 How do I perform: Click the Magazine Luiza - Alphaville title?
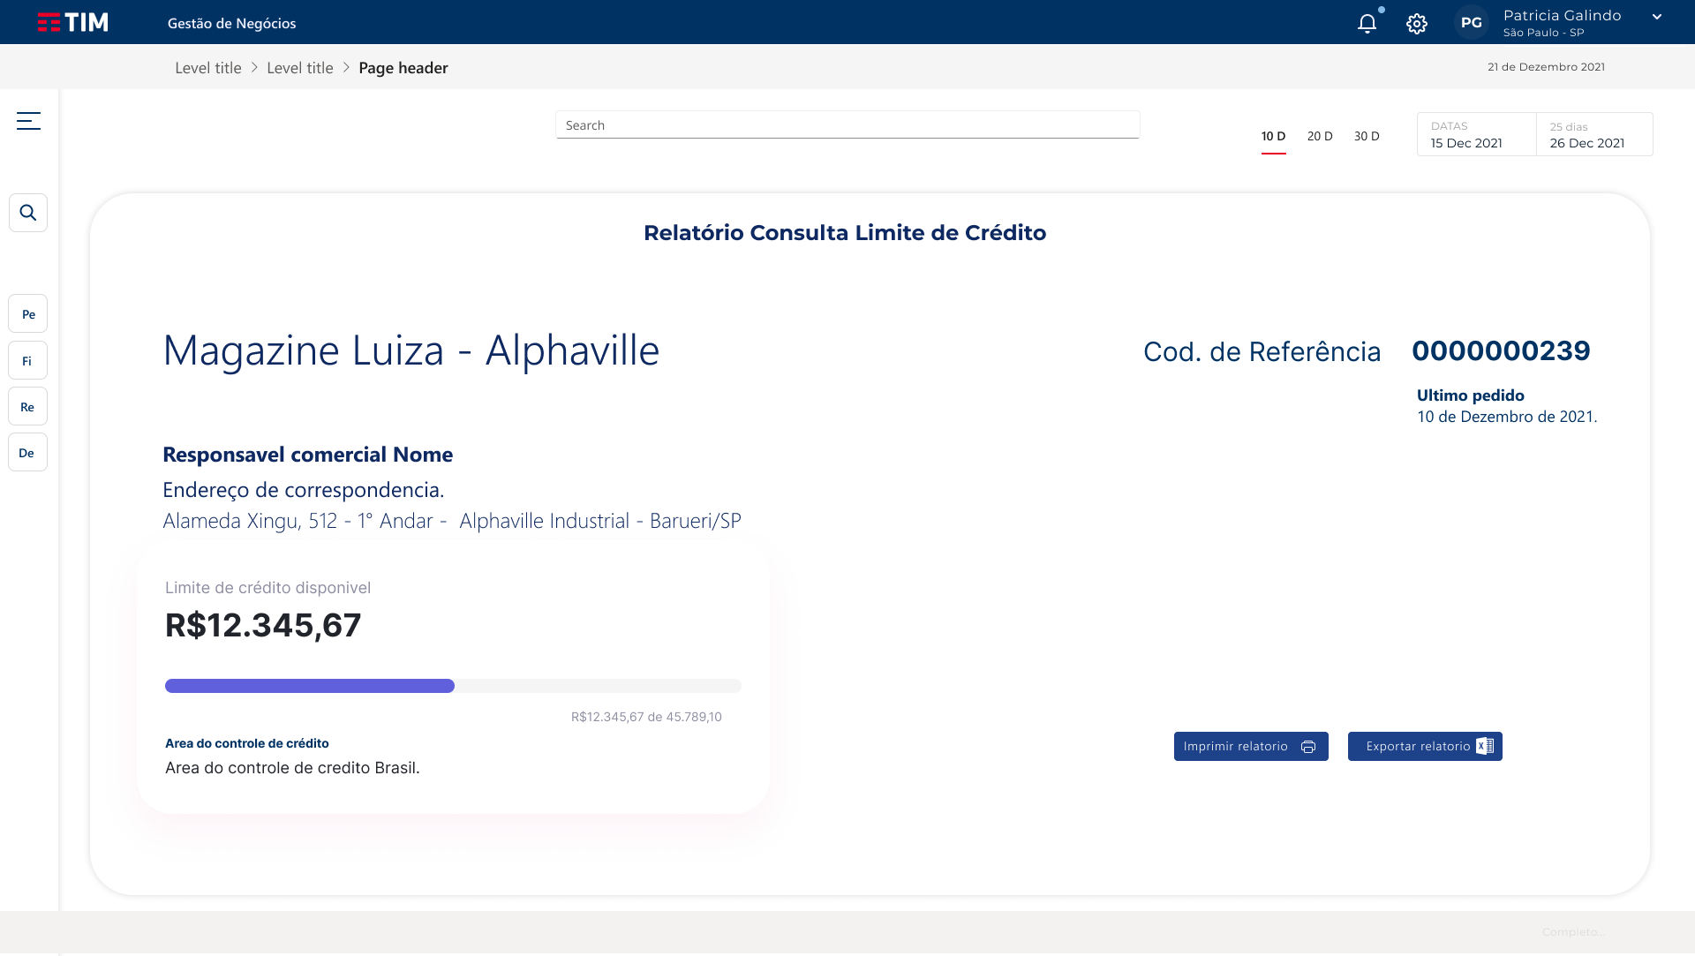pyautogui.click(x=411, y=350)
